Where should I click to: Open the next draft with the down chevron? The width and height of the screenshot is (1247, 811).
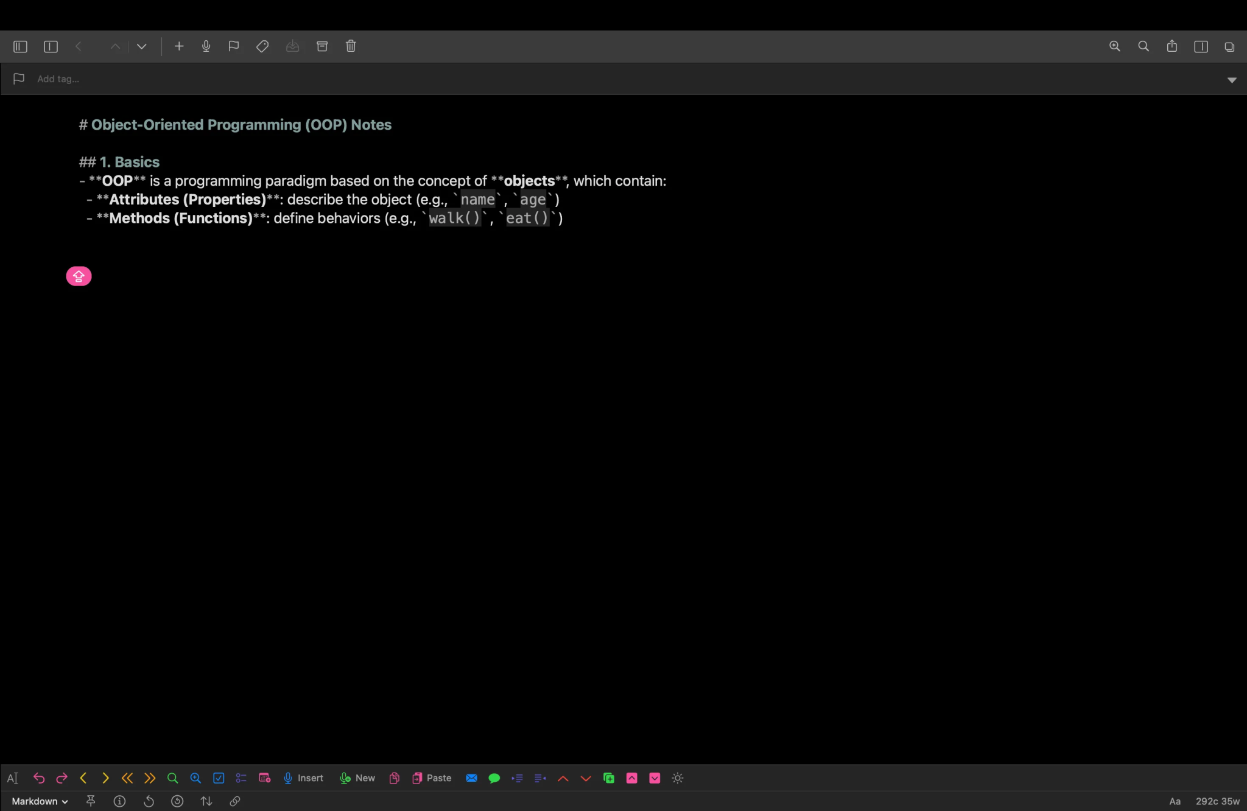click(x=141, y=46)
